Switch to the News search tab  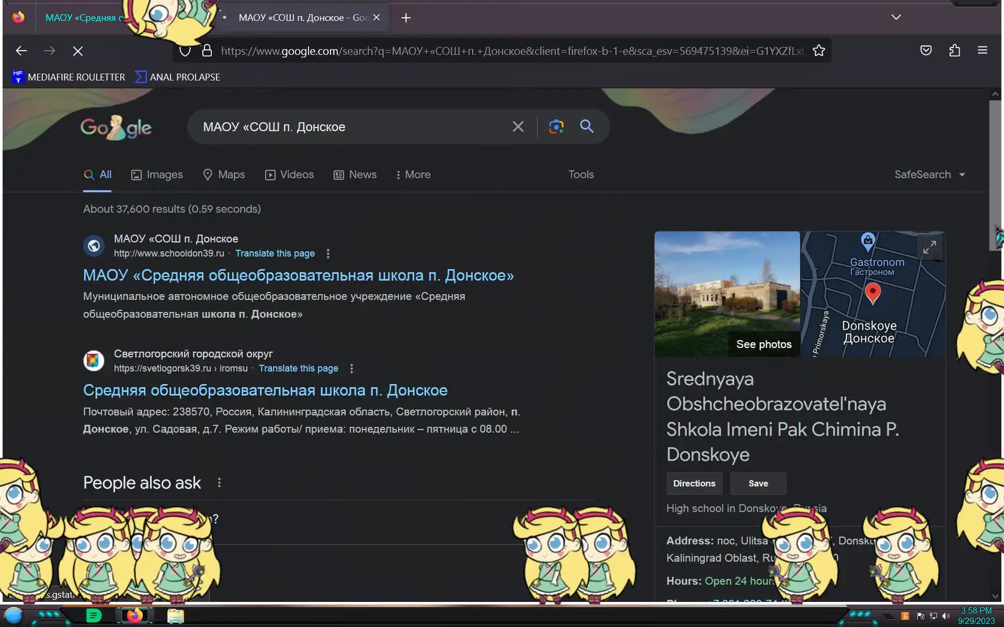pyautogui.click(x=355, y=175)
